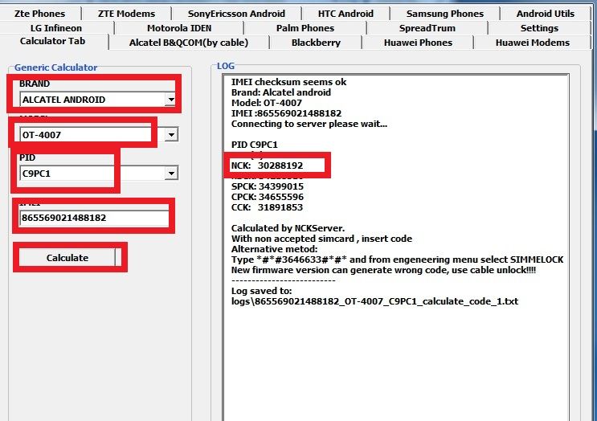Go to the HTC Android tab
Image resolution: width=597 pixels, height=421 pixels.
346,14
